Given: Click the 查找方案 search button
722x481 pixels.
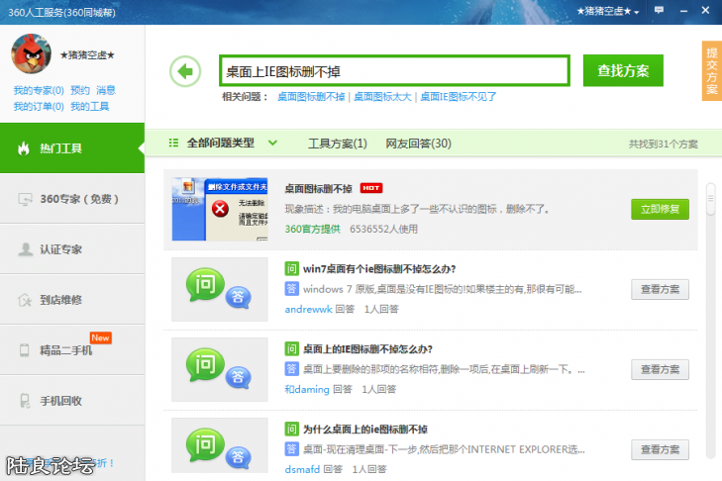Looking at the screenshot, I should (623, 71).
